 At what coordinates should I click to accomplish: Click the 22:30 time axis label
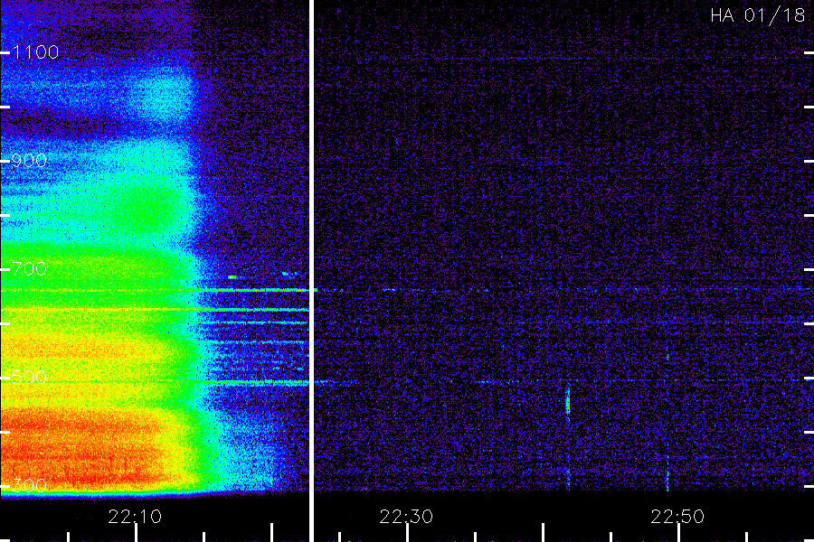tap(406, 517)
